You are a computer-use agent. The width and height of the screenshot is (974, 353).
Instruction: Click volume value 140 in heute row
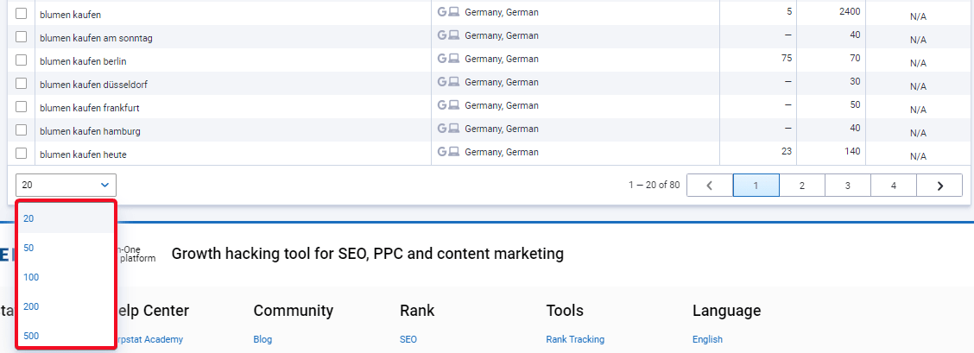point(853,151)
